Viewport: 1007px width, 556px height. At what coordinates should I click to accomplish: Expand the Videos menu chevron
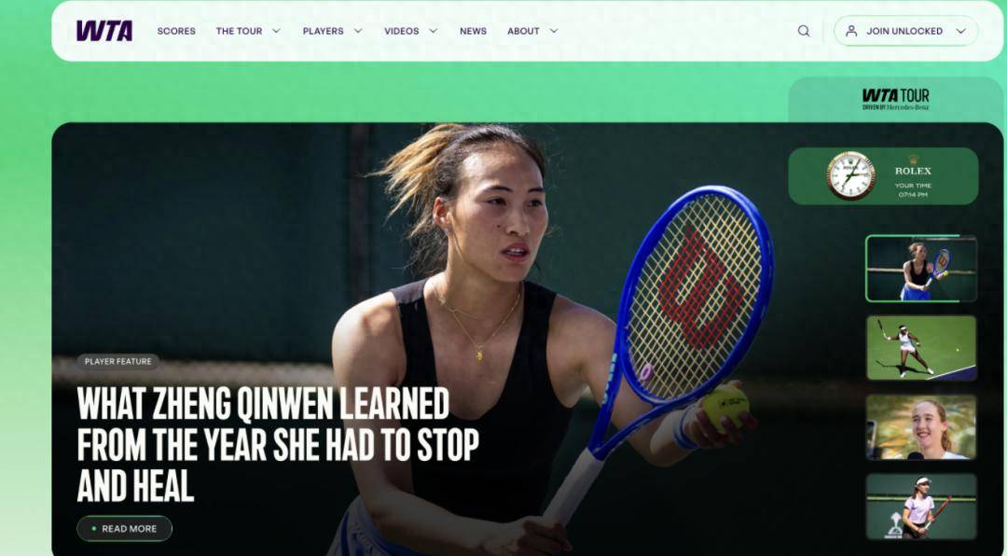coord(433,31)
